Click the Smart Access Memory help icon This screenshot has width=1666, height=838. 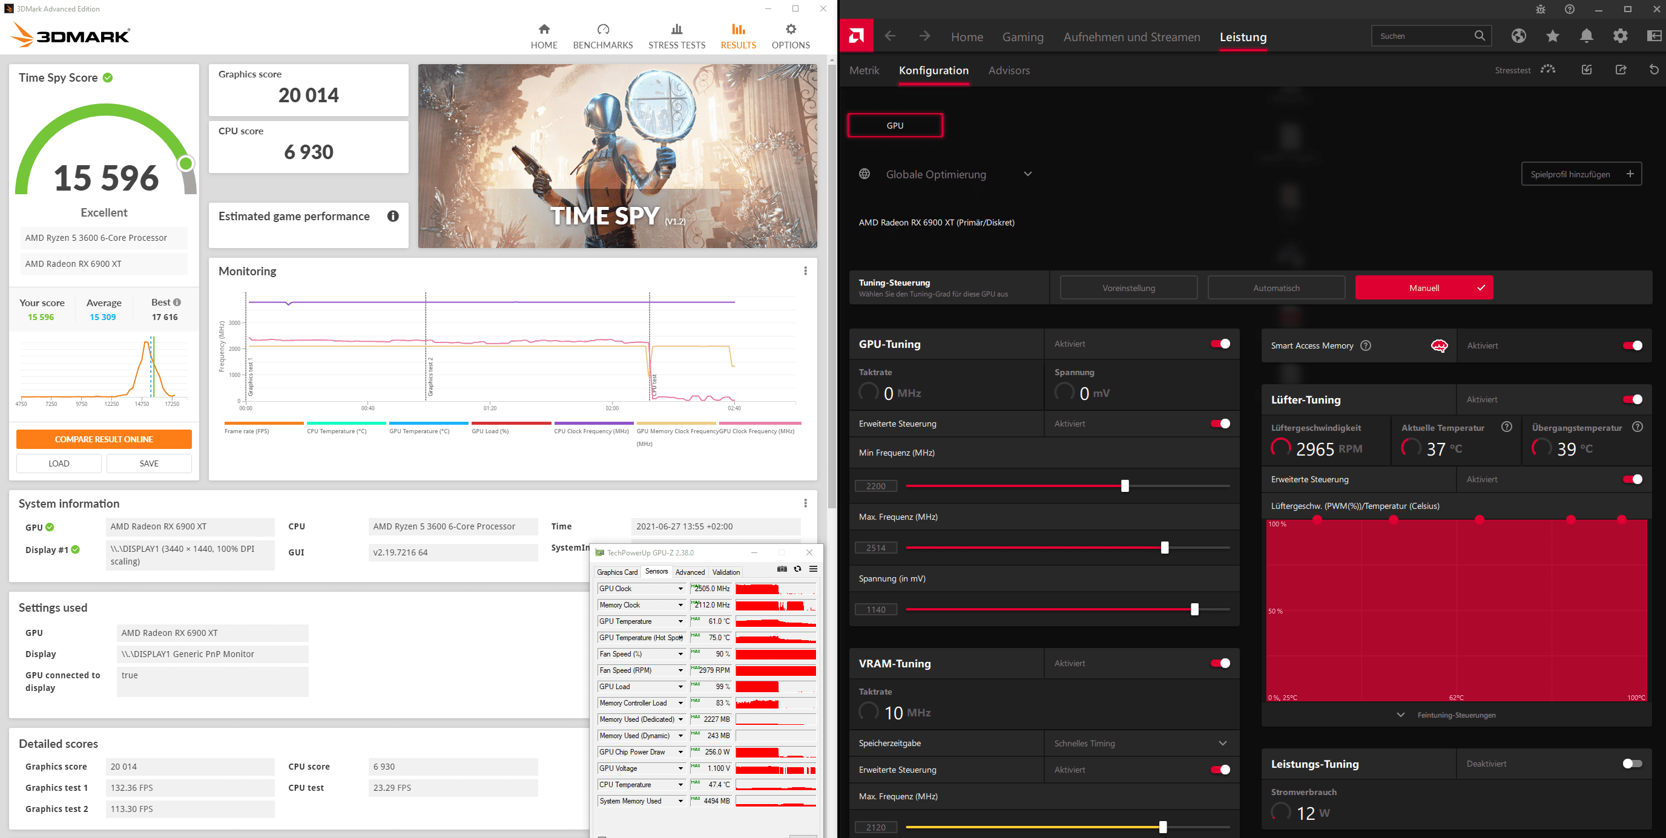pyautogui.click(x=1365, y=345)
